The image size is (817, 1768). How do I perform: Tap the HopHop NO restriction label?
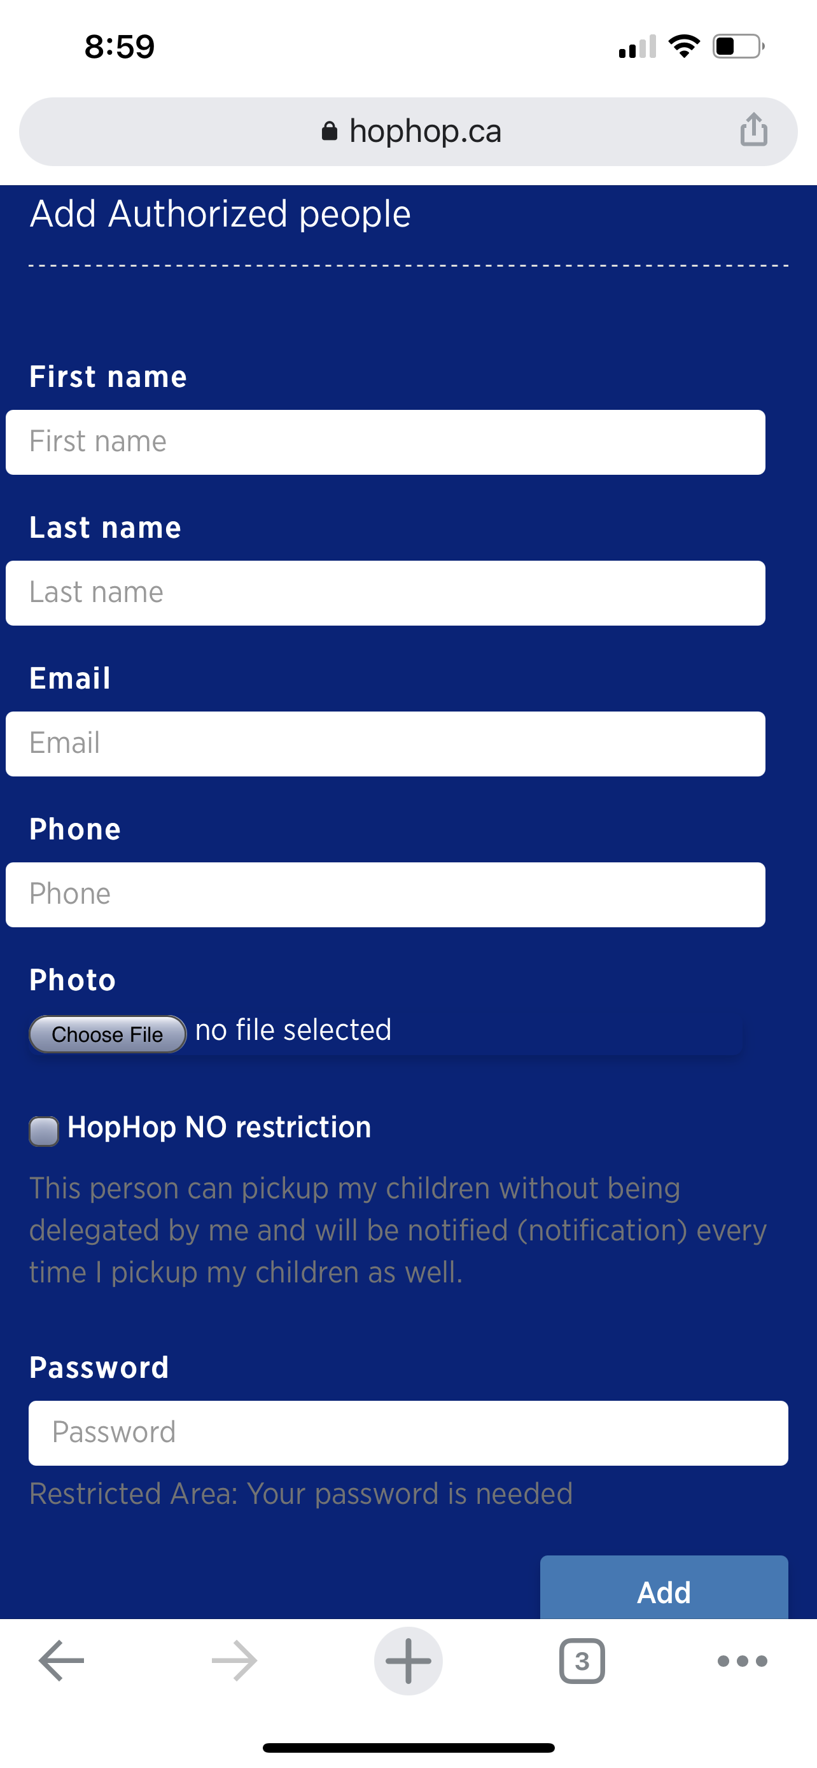pos(220,1128)
